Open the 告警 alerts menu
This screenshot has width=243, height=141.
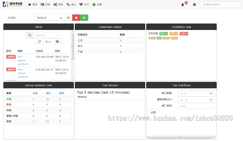point(97,5)
